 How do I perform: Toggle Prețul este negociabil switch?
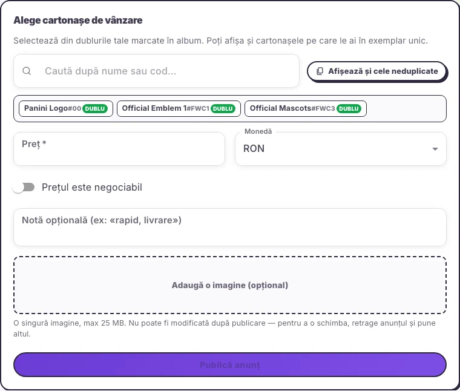24,187
